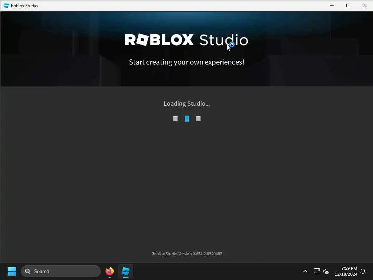This screenshot has height=280, width=373.
Task: Click the ROBLOX Studio logo
Action: pyautogui.click(x=187, y=40)
